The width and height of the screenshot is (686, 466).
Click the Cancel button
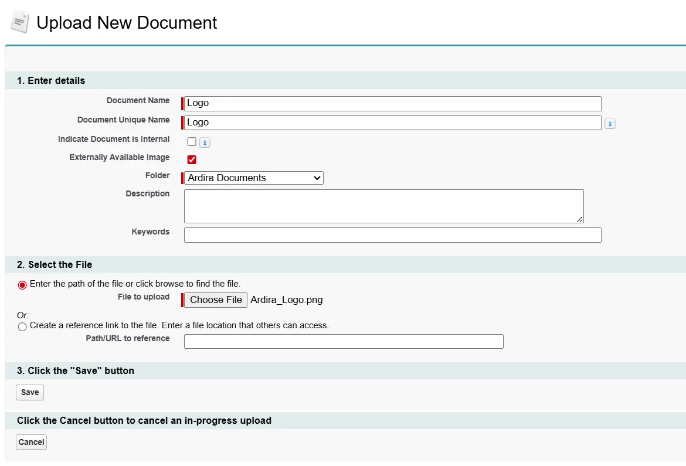point(31,442)
